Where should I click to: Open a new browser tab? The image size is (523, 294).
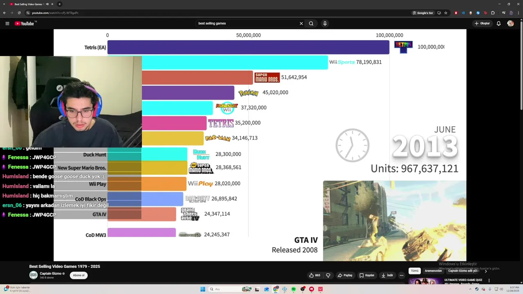tap(60, 4)
